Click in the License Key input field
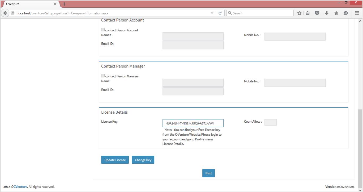 tap(193, 123)
